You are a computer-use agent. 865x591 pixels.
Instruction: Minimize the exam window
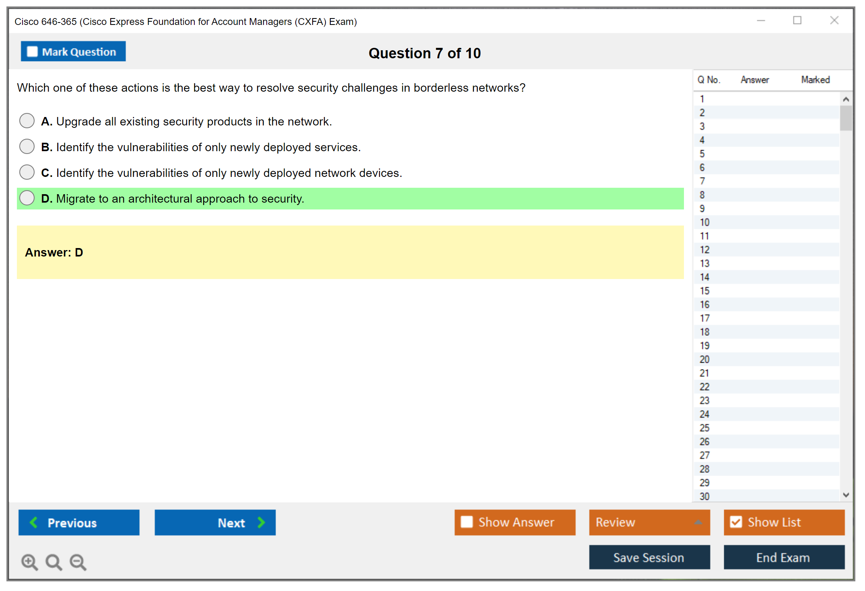[x=760, y=21]
